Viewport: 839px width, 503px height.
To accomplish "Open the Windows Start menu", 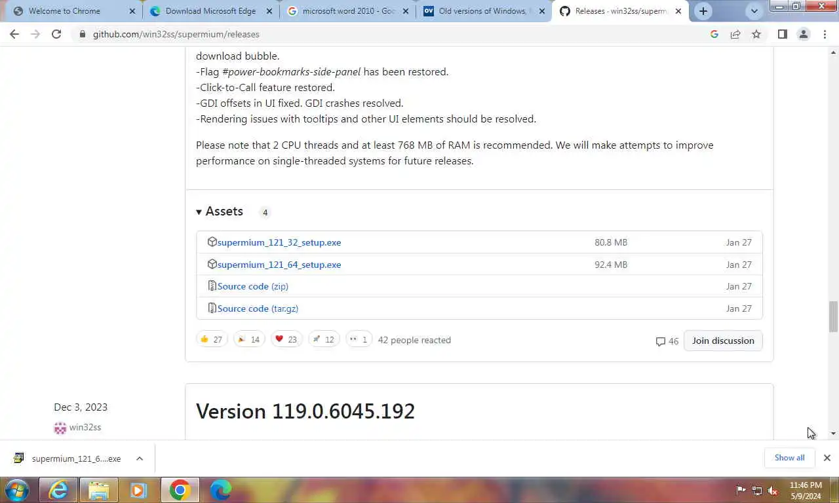I will 16,490.
